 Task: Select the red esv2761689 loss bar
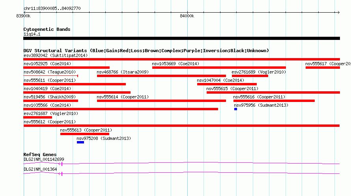coord(250,76)
